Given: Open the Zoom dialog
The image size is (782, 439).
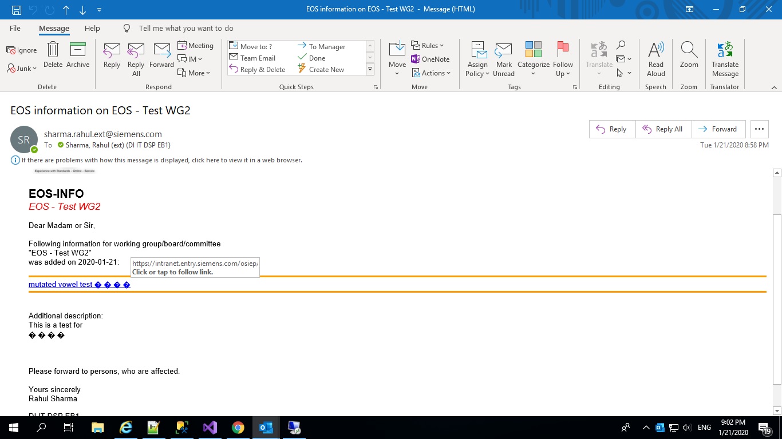Looking at the screenshot, I should pos(689,55).
